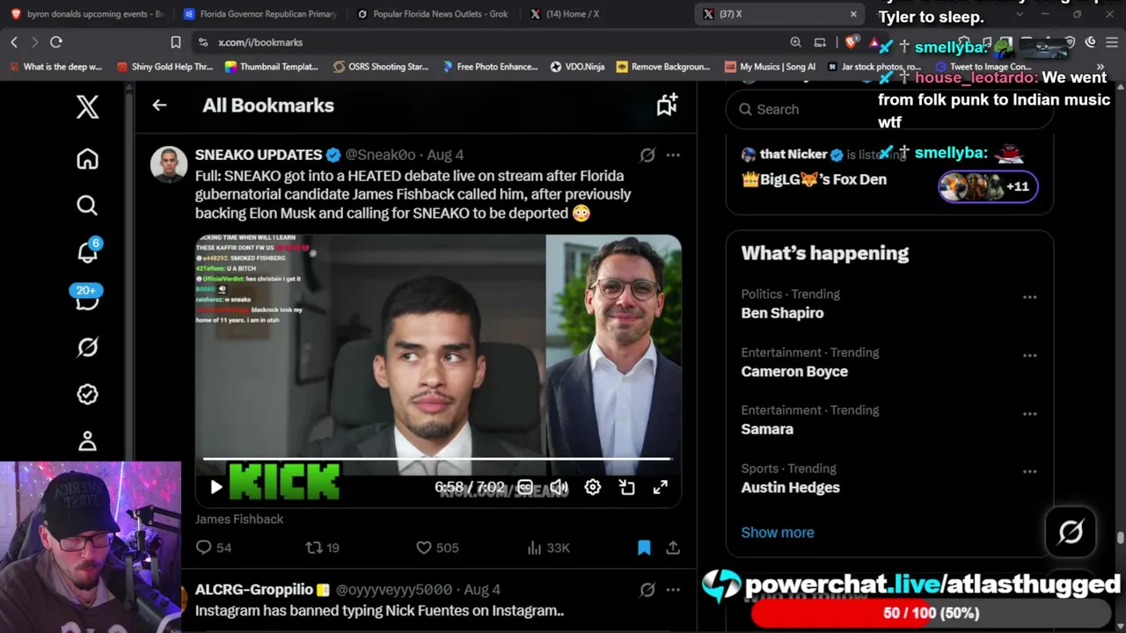Screen dimensions: 1126x633
Task: Open Brave Shields icon
Action: tap(851, 42)
